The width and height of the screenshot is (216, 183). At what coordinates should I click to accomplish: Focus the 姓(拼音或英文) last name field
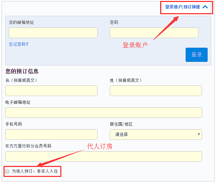coord(156,91)
